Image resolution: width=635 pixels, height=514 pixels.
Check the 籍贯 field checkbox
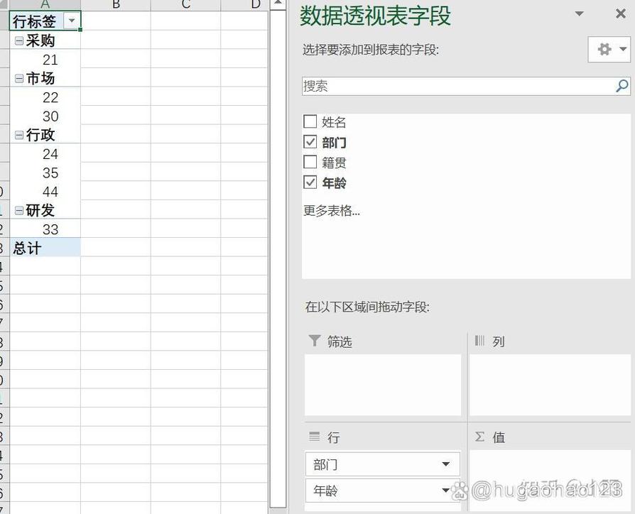click(310, 162)
